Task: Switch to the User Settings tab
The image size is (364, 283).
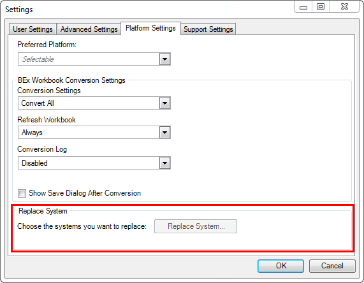Action: coord(33,29)
